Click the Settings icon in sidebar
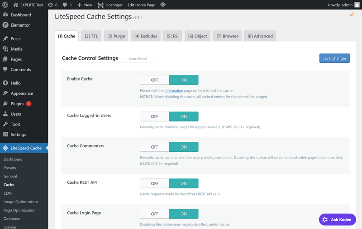 point(5,134)
